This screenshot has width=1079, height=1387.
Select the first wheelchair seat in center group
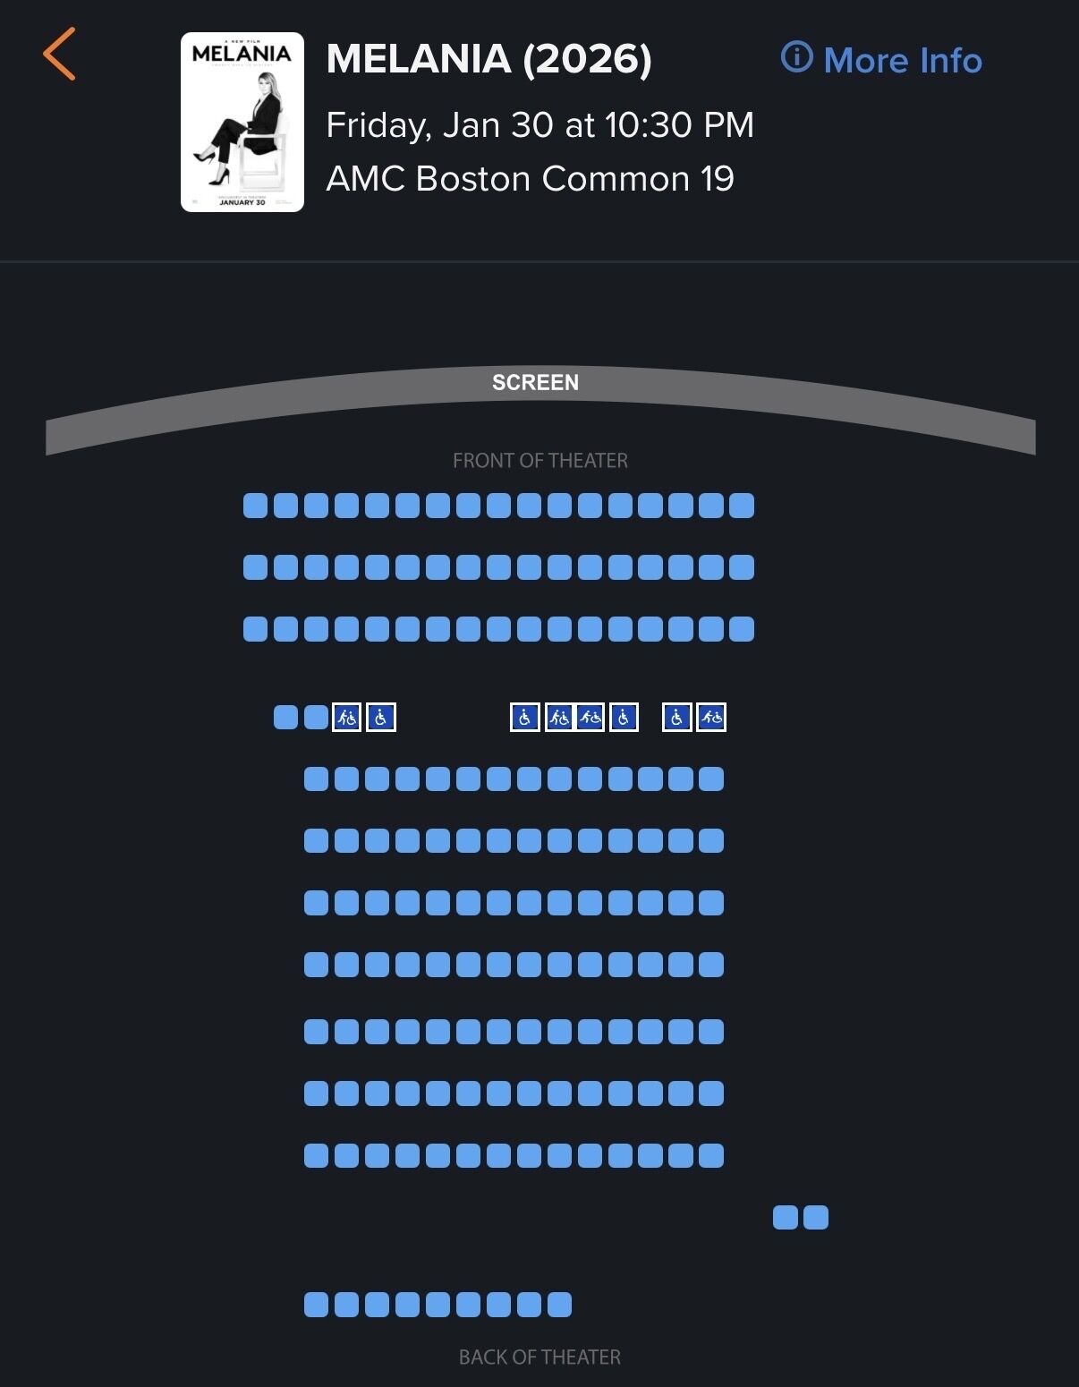click(525, 718)
